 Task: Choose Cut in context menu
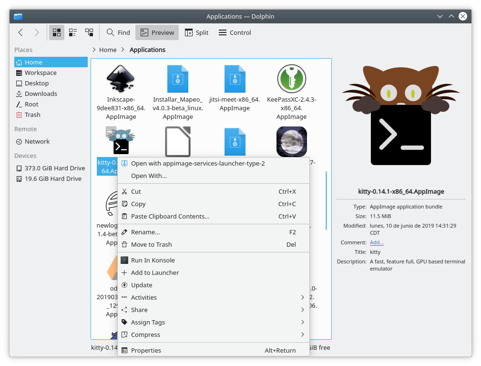[x=214, y=192]
